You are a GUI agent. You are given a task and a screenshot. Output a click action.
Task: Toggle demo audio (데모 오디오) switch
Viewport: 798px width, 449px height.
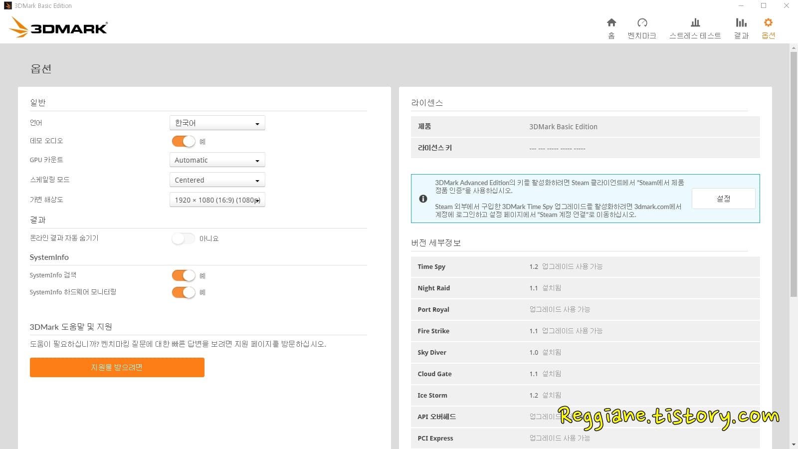point(184,141)
